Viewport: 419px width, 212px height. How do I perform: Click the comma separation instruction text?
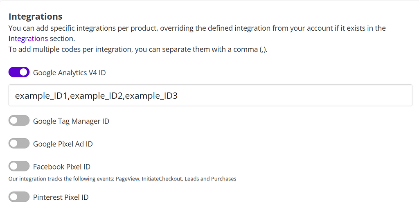pos(137,50)
